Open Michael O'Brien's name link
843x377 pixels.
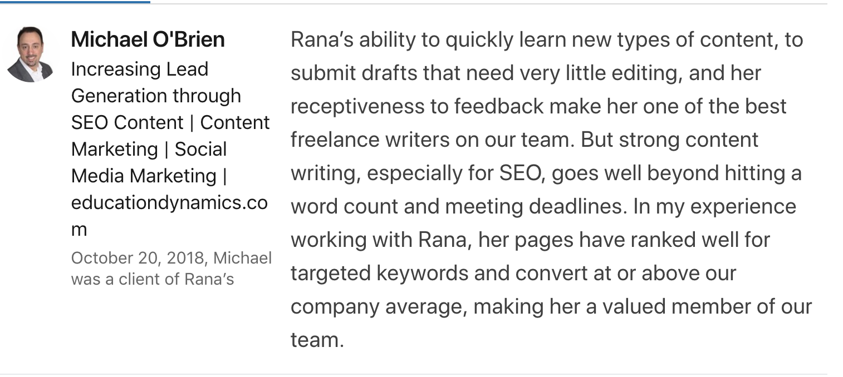pos(148,39)
